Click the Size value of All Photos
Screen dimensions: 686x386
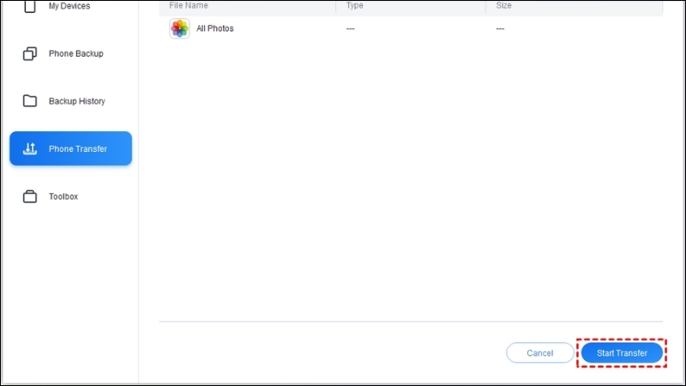pos(500,29)
